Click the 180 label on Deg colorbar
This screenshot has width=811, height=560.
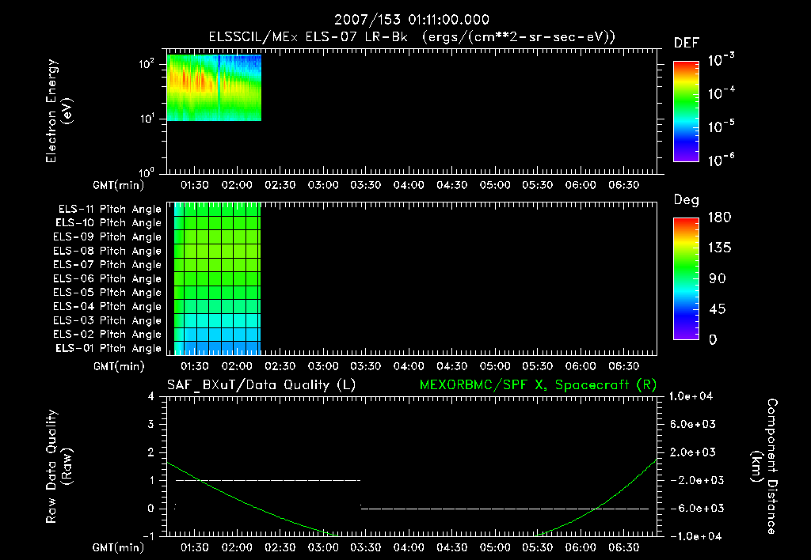point(719,218)
